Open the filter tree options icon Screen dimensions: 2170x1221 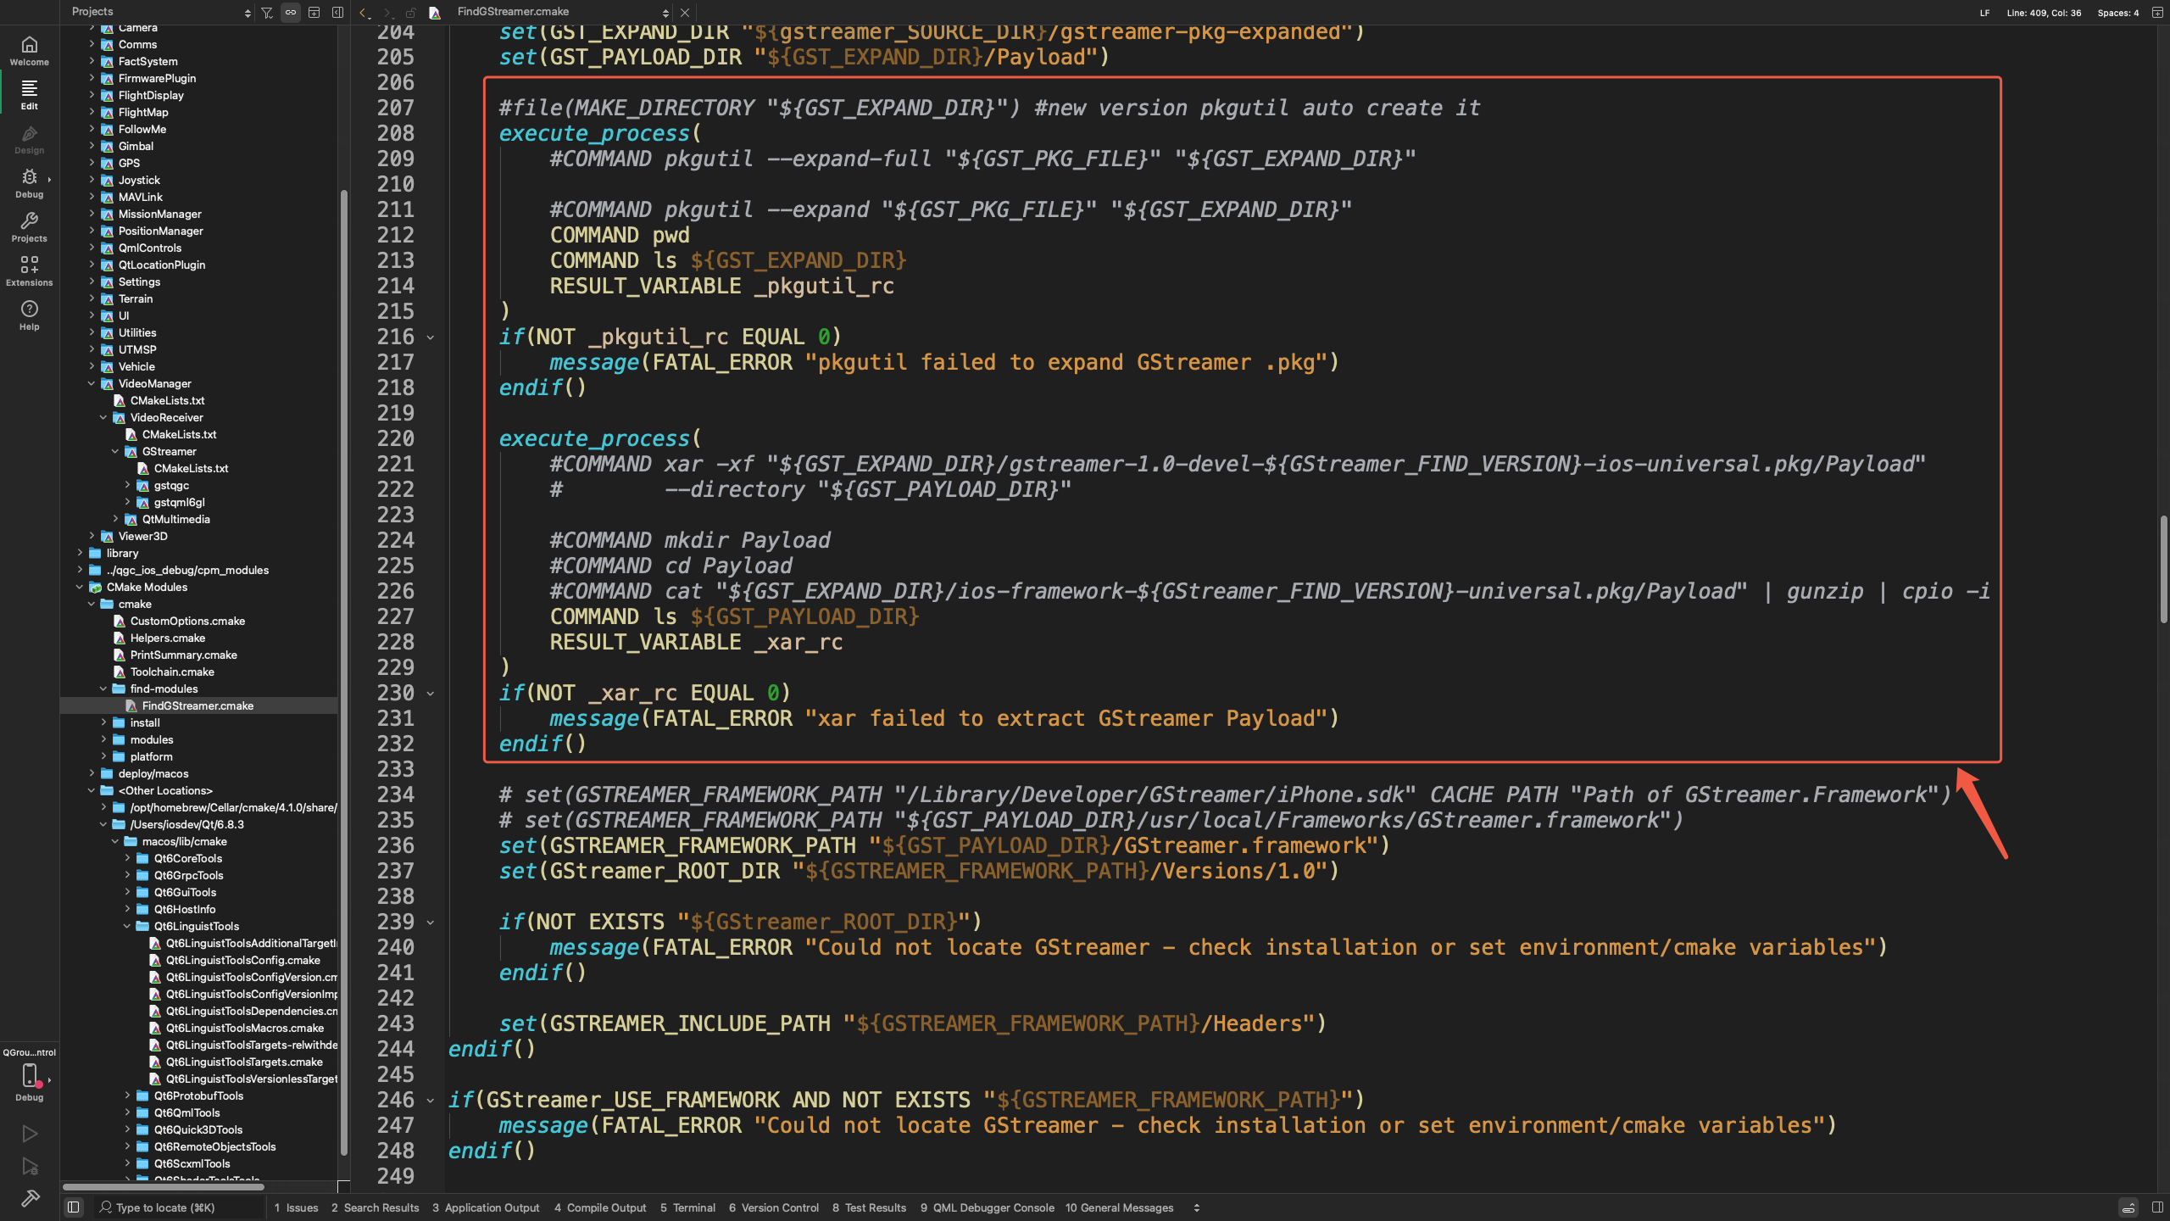[267, 12]
